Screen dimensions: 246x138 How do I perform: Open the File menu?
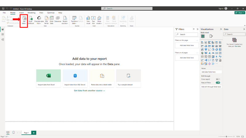point(4,13)
